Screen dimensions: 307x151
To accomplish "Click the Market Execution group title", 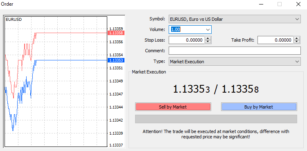I will point(149,72).
